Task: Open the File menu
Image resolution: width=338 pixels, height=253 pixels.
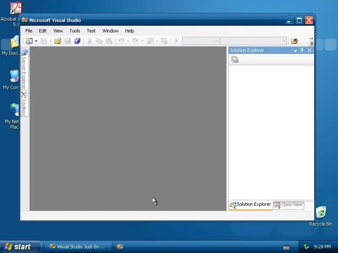Action: click(x=29, y=31)
